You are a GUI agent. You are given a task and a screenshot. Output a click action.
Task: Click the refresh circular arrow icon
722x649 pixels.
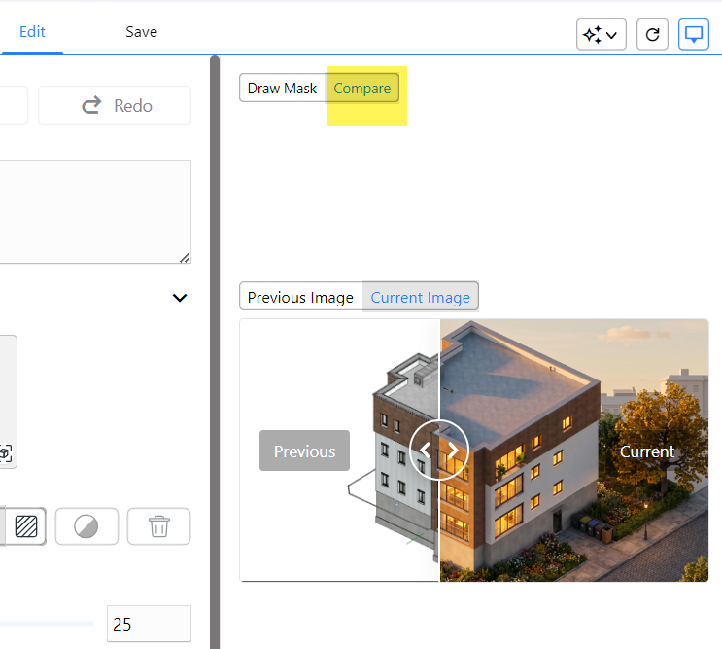coord(652,35)
